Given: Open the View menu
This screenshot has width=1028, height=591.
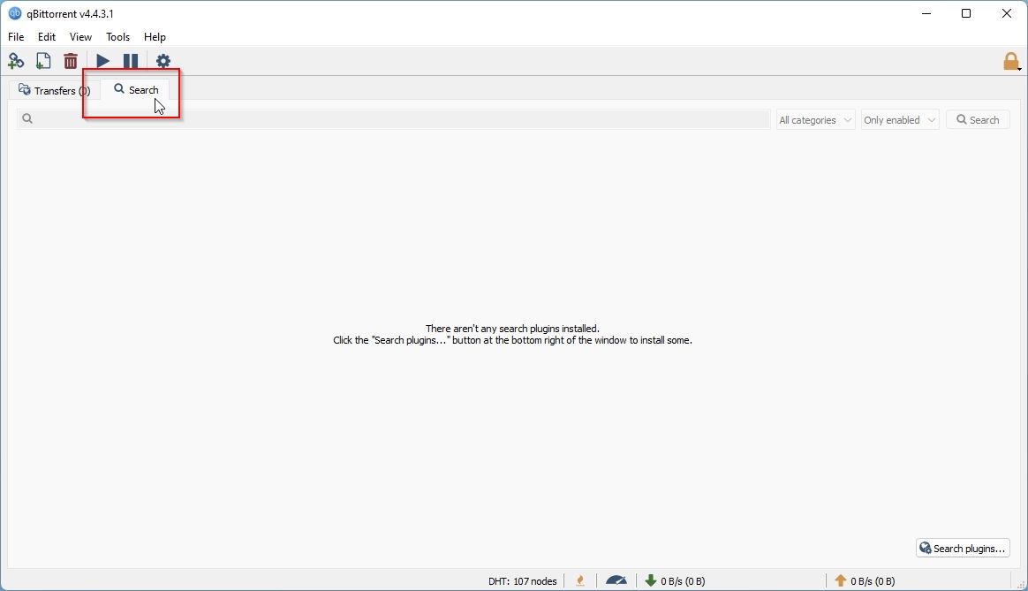Looking at the screenshot, I should pyautogui.click(x=80, y=37).
